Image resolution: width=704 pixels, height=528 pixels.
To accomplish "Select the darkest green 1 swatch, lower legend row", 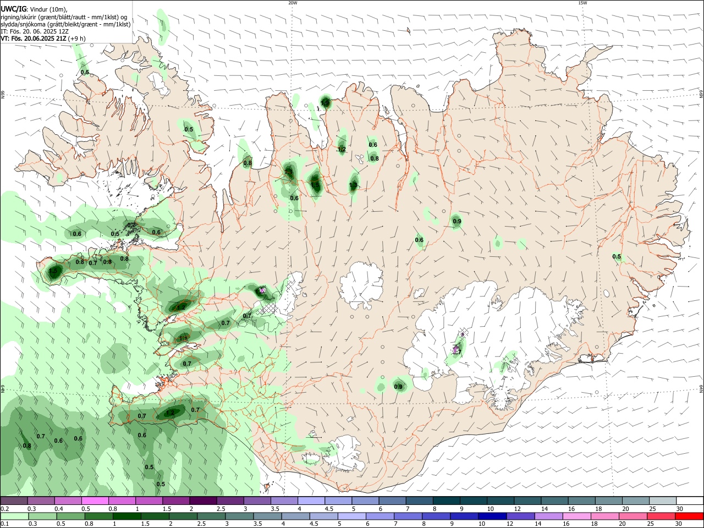I will pos(127,516).
